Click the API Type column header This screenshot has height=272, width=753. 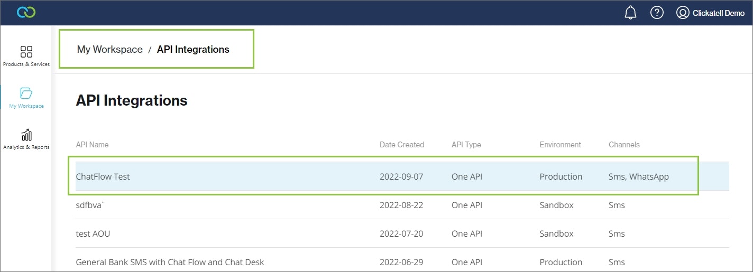pyautogui.click(x=466, y=145)
